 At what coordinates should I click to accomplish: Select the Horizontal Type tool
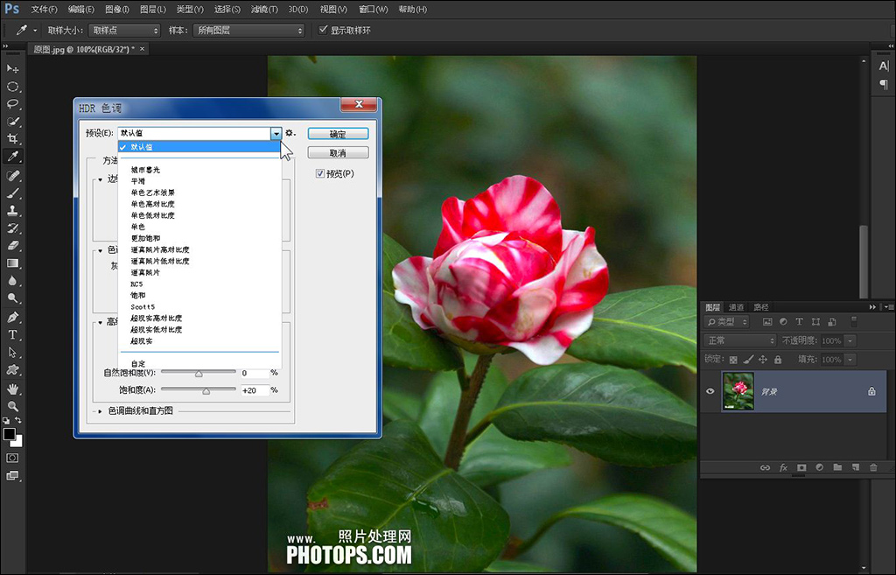point(12,335)
